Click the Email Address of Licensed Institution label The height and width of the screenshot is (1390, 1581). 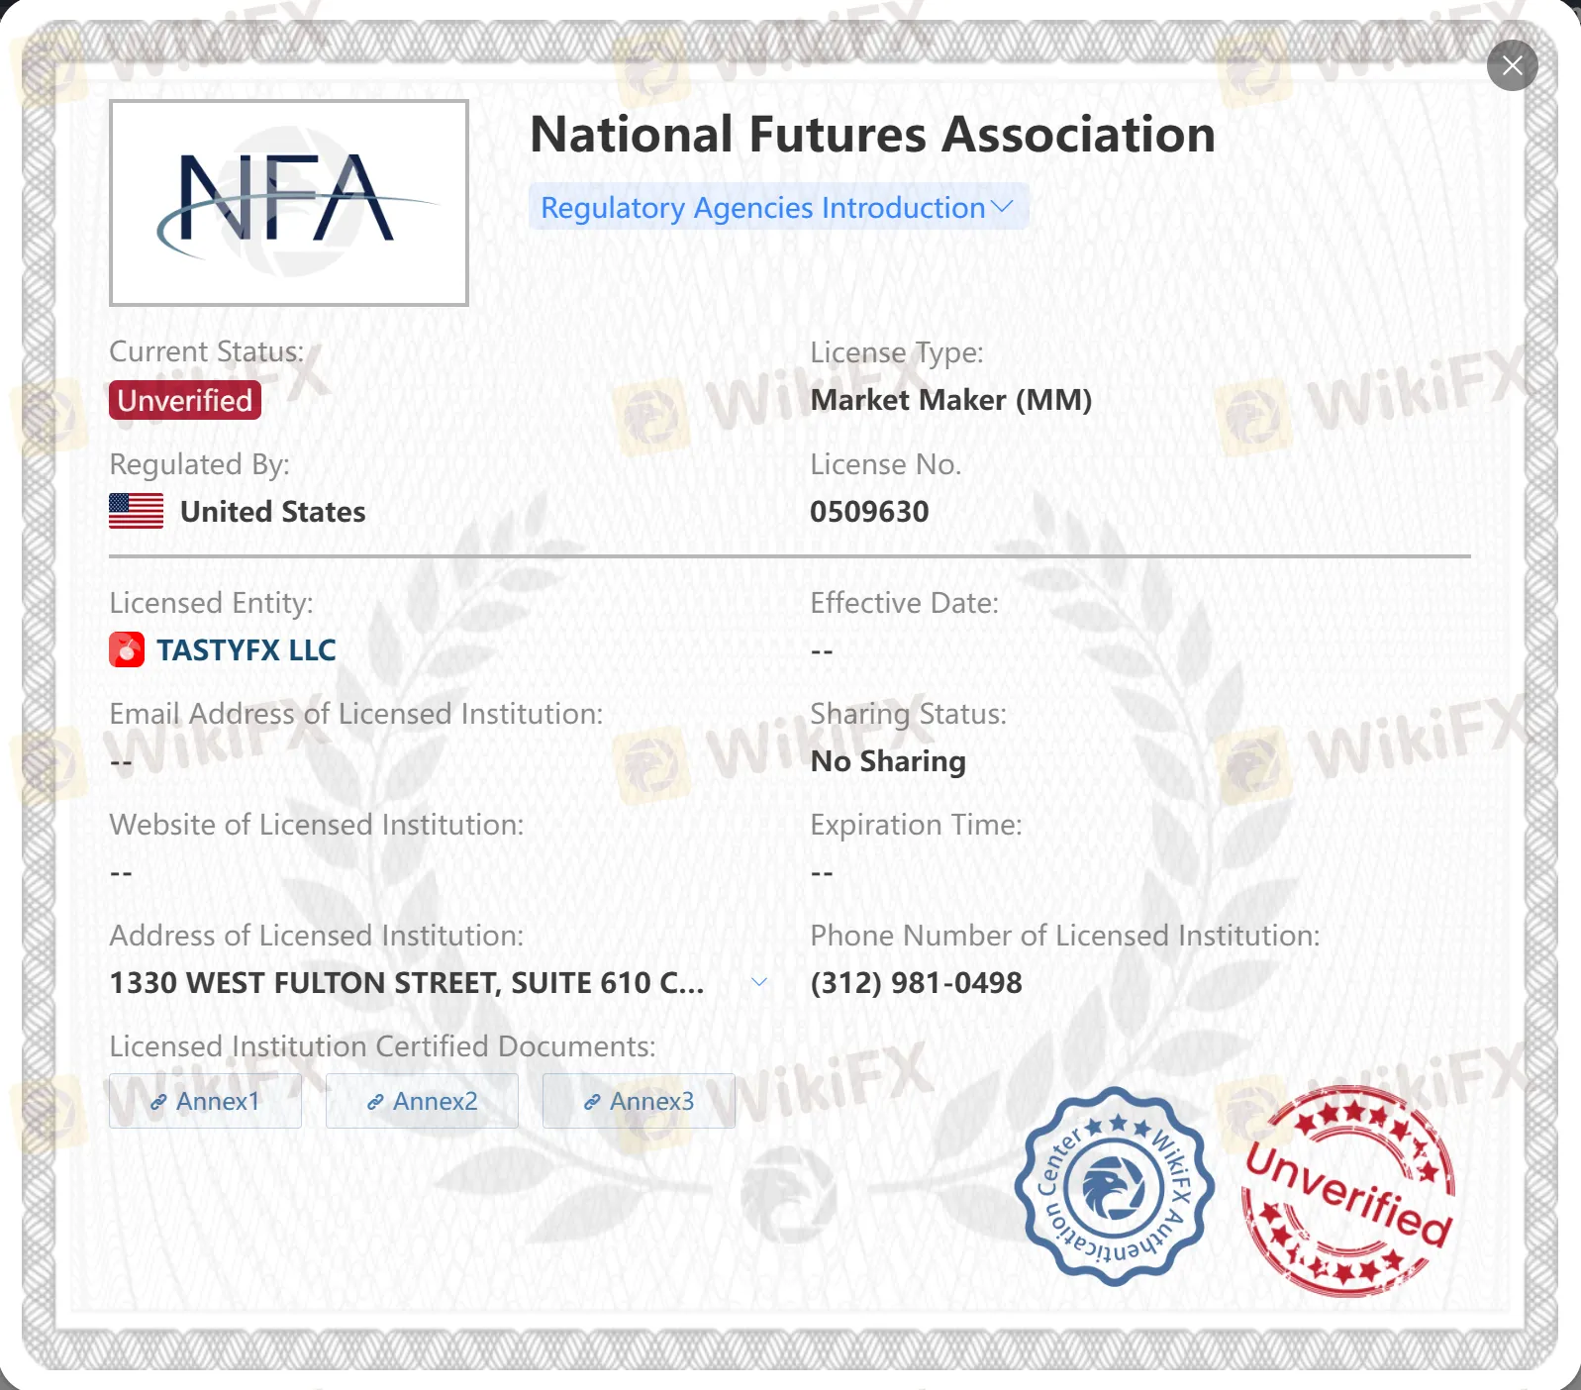356,713
